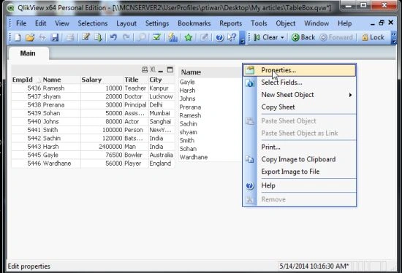Click Help in the context menu
The width and height of the screenshot is (402, 273).
click(299, 185)
